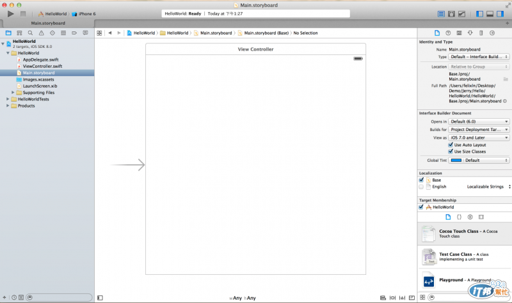The image size is (512, 303).
Task: Open the Object library
Action: point(470,217)
